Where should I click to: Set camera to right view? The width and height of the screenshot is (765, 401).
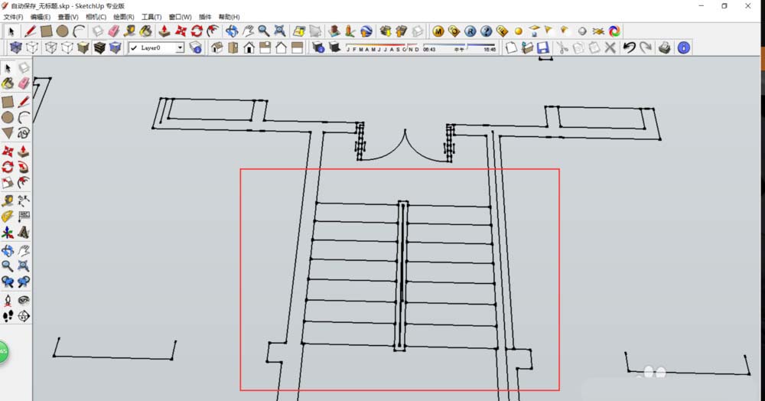(x=265, y=47)
